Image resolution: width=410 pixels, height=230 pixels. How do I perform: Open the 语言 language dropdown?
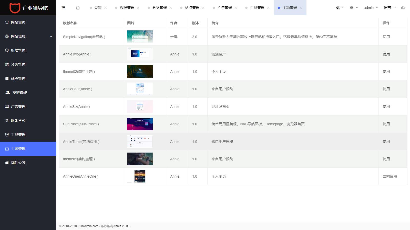click(x=389, y=8)
